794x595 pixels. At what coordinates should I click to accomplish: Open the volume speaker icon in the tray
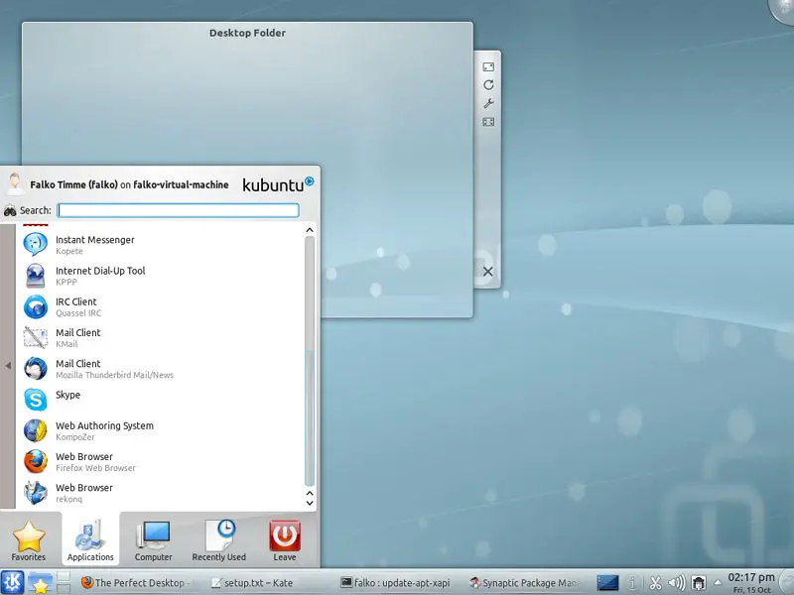coord(677,583)
